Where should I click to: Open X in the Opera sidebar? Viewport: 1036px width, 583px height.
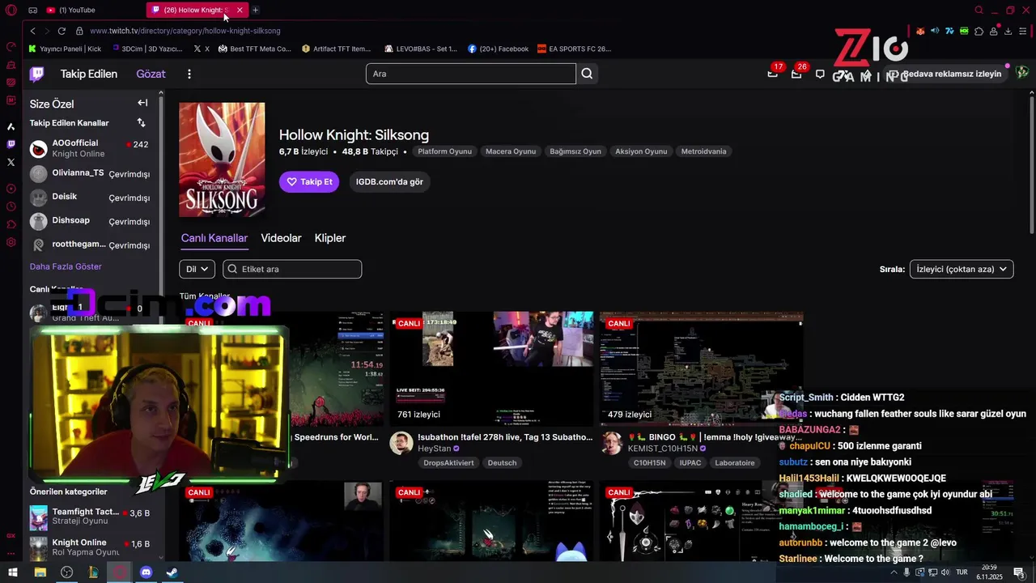[x=11, y=162]
